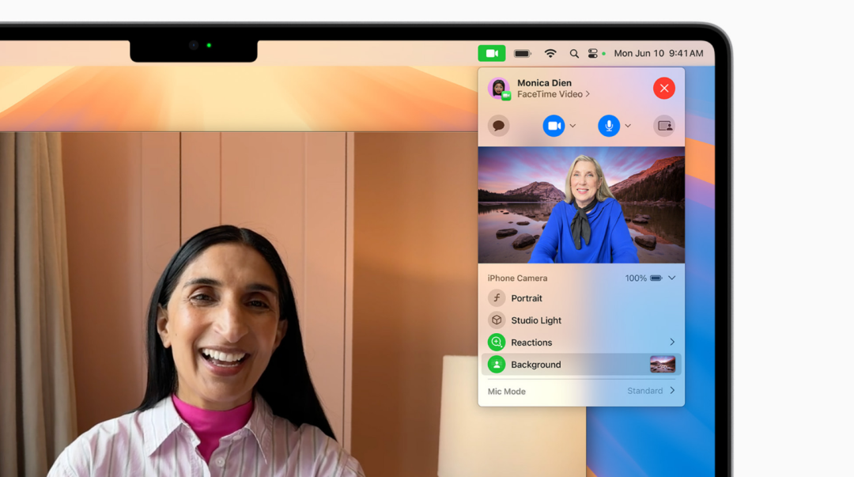Check the battery icon in menu bar
This screenshot has height=477, width=854.
[x=523, y=54]
